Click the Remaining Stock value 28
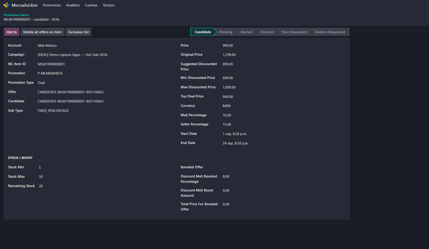The image size is (429, 249). click(x=41, y=186)
